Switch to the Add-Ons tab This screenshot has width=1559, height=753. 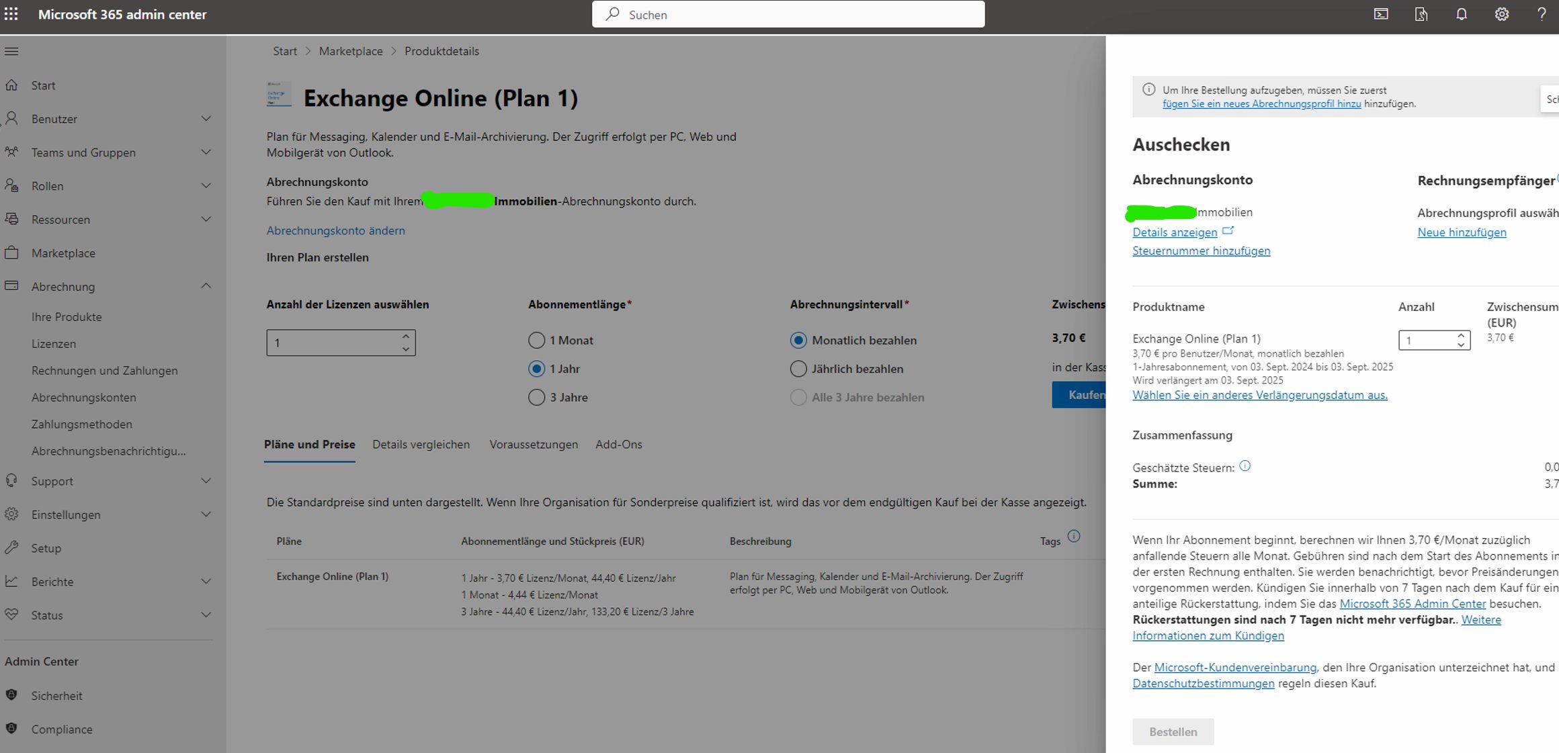coord(619,445)
